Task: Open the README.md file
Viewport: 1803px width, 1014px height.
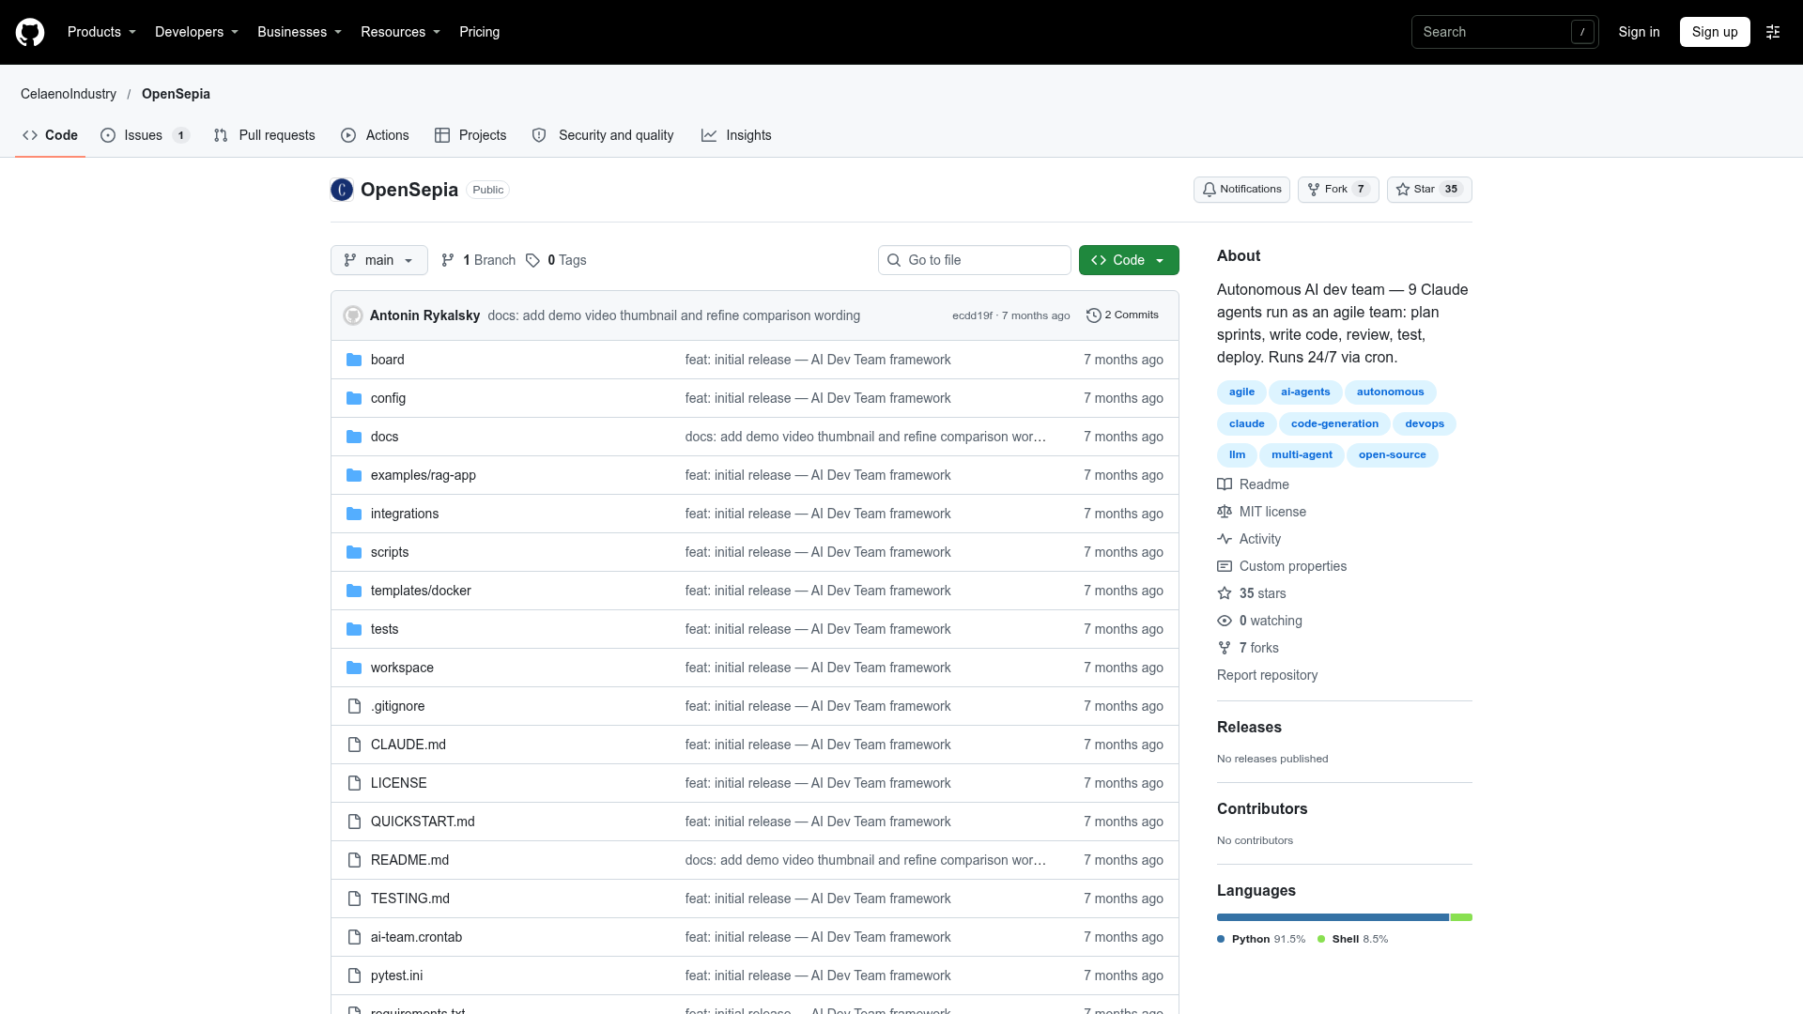Action: 409,860
